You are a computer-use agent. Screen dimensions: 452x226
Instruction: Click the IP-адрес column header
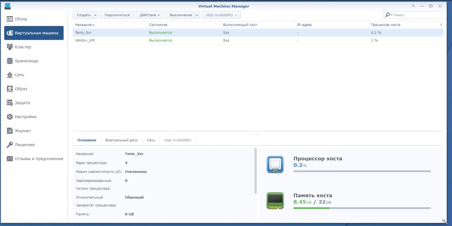pyautogui.click(x=332, y=25)
